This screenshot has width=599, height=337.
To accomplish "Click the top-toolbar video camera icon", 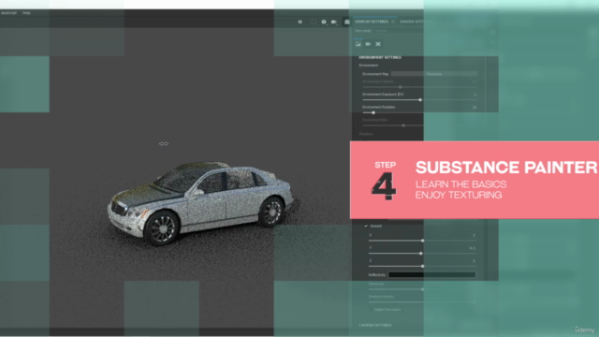I will 334,22.
